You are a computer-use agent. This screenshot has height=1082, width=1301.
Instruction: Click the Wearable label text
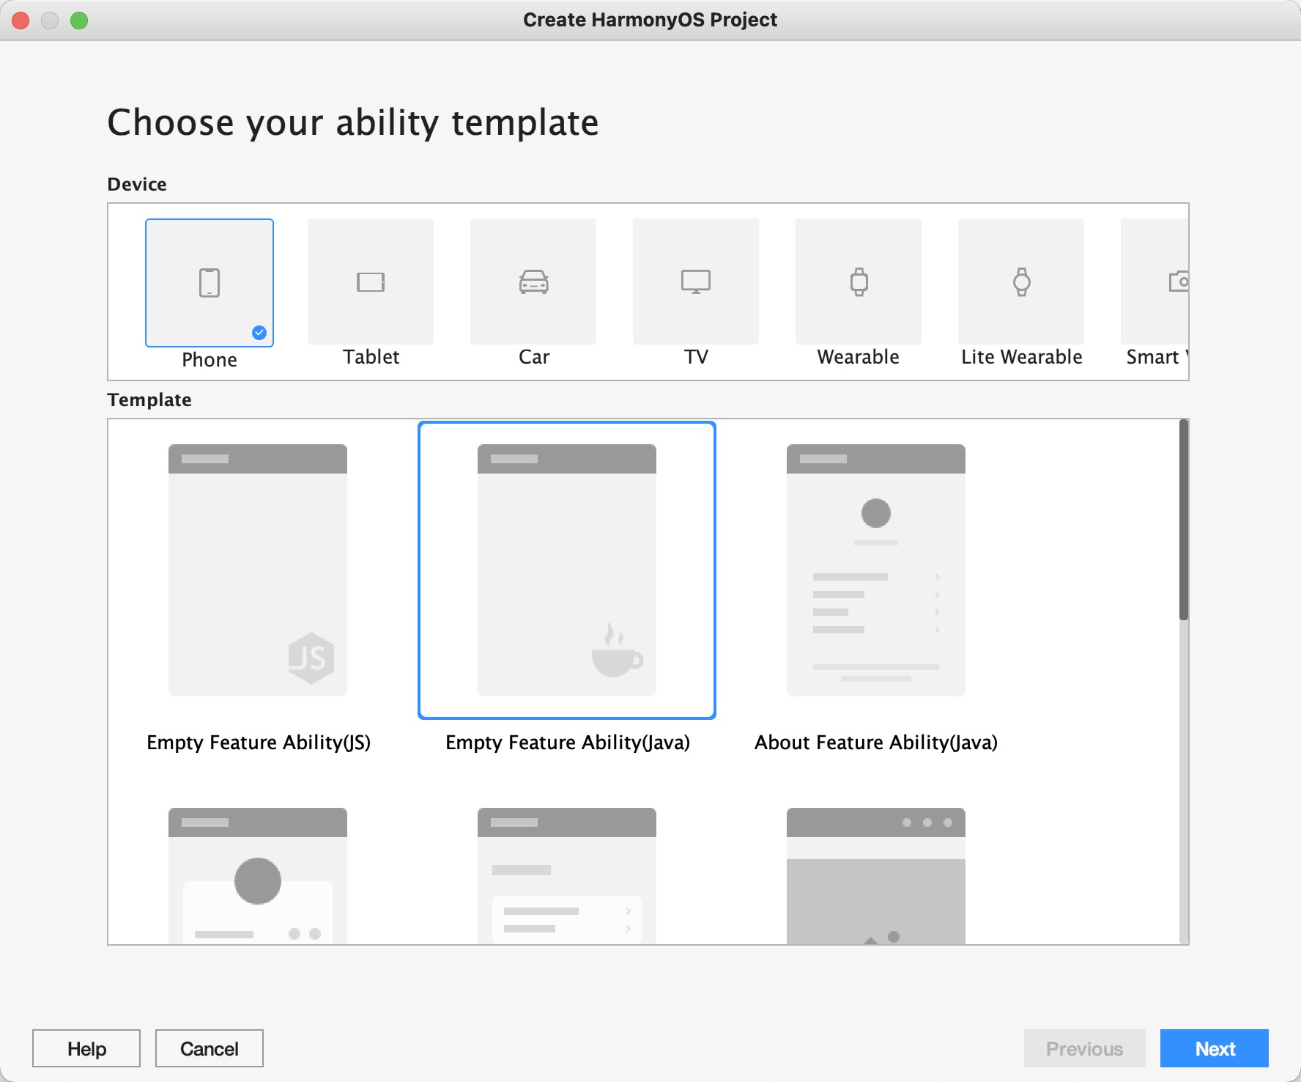point(859,357)
